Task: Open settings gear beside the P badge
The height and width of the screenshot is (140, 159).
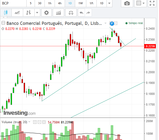Action: (x=116, y=24)
